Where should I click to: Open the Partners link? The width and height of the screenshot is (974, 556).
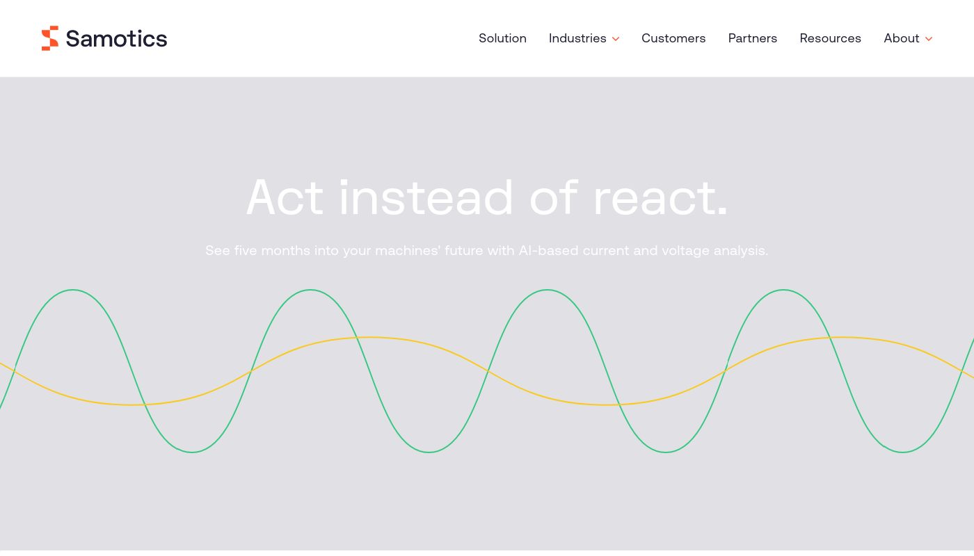pos(753,38)
